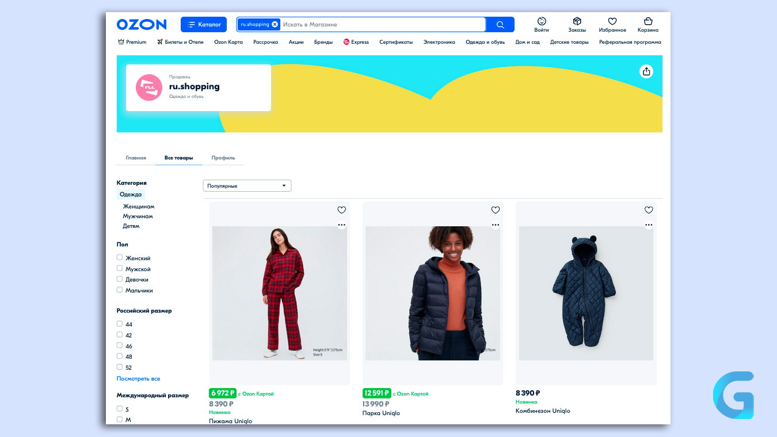Open more options for Пижама Uniqlo
Viewport: 777px width, 437px height.
coord(342,225)
